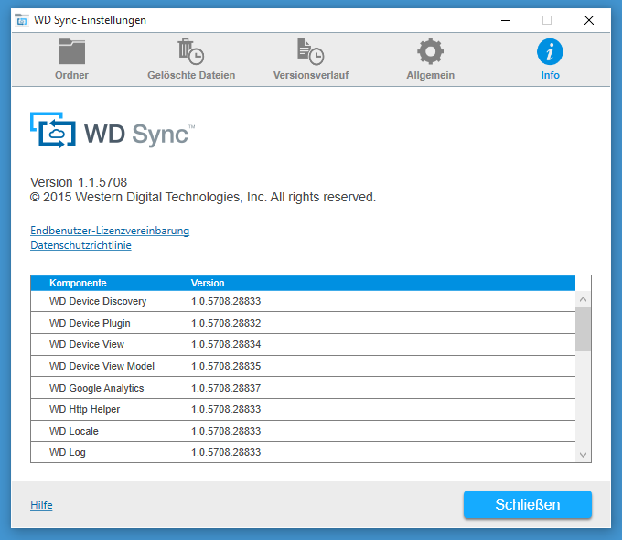Image resolution: width=622 pixels, height=540 pixels.
Task: Switch to the Gelöschte Dateien tab label
Action: (191, 75)
